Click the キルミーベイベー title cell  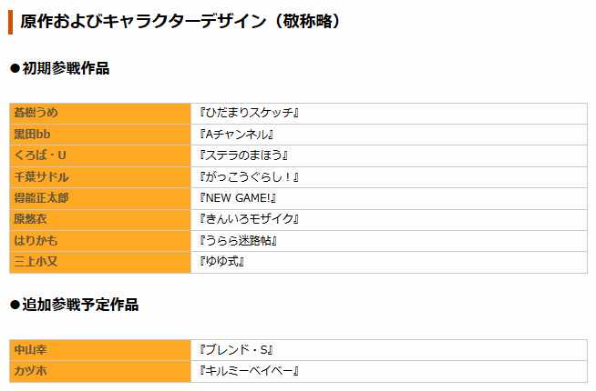coord(389,371)
